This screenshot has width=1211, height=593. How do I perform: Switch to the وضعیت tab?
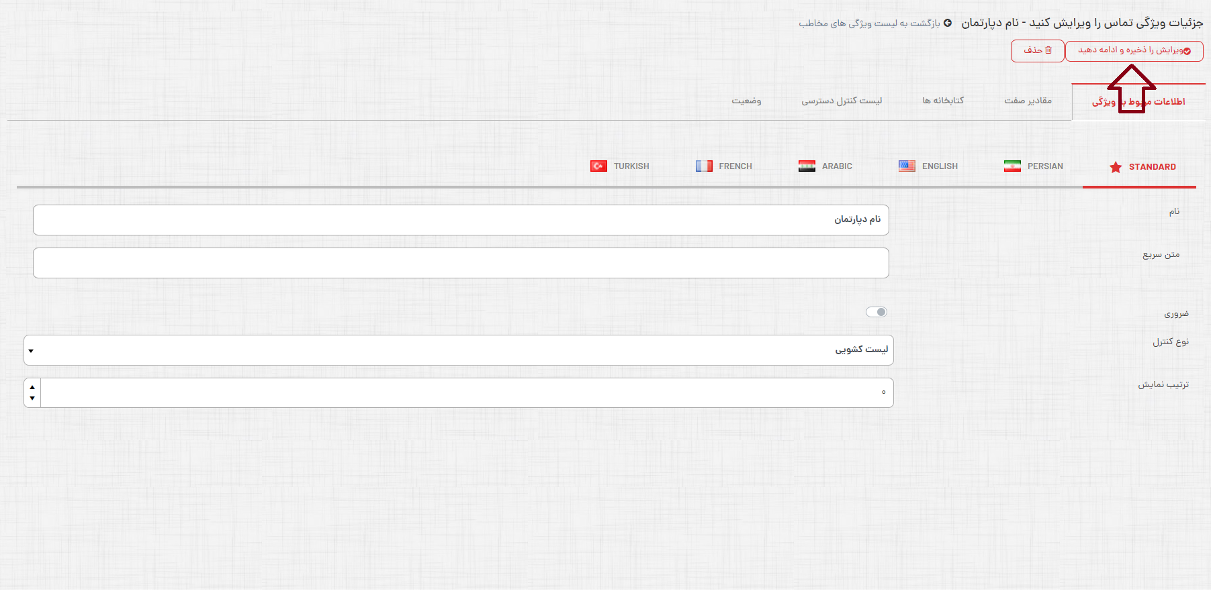[x=746, y=101]
